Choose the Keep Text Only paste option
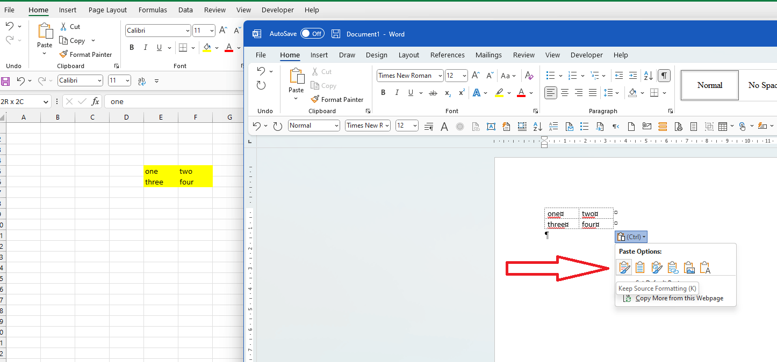The image size is (777, 362). coord(706,267)
